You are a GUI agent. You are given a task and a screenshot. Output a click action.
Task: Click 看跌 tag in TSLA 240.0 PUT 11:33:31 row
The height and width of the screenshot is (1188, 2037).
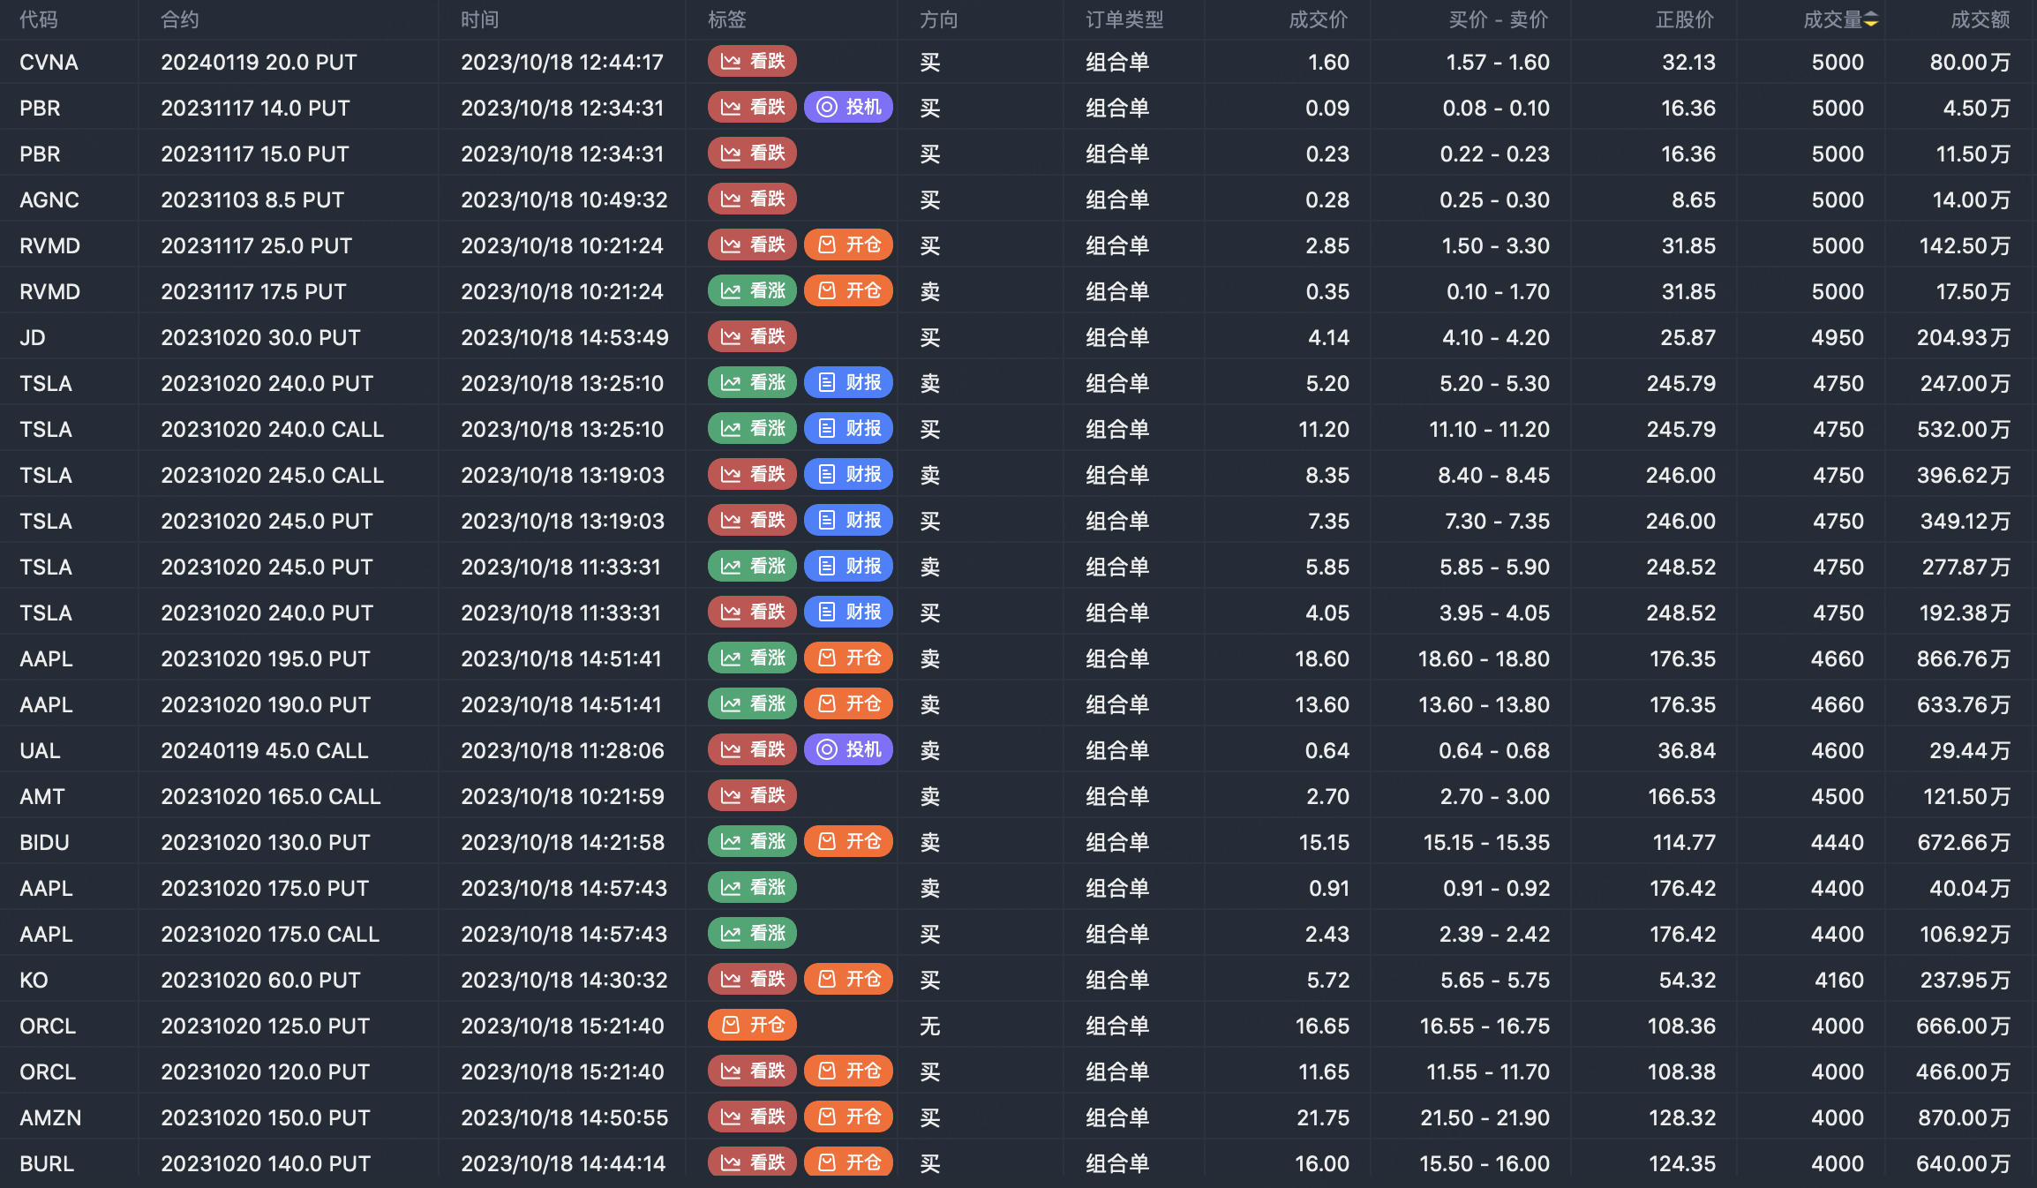[752, 612]
